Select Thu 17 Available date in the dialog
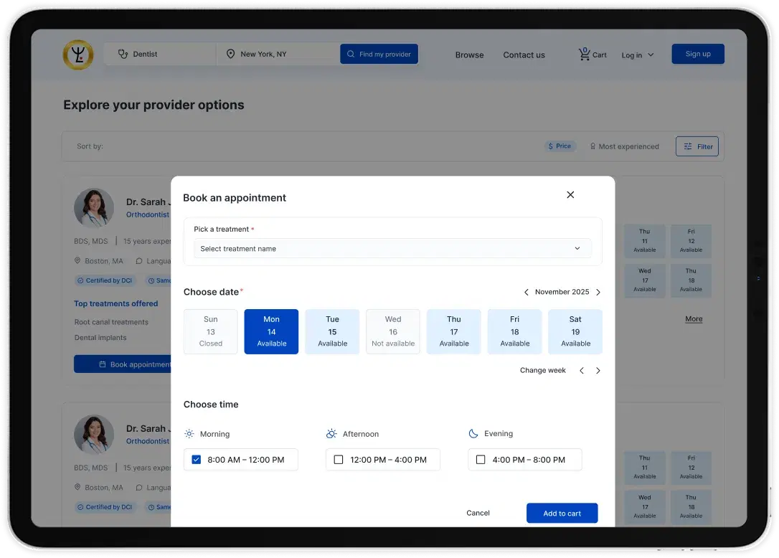Screen dimensions: 779x558 click(x=453, y=331)
